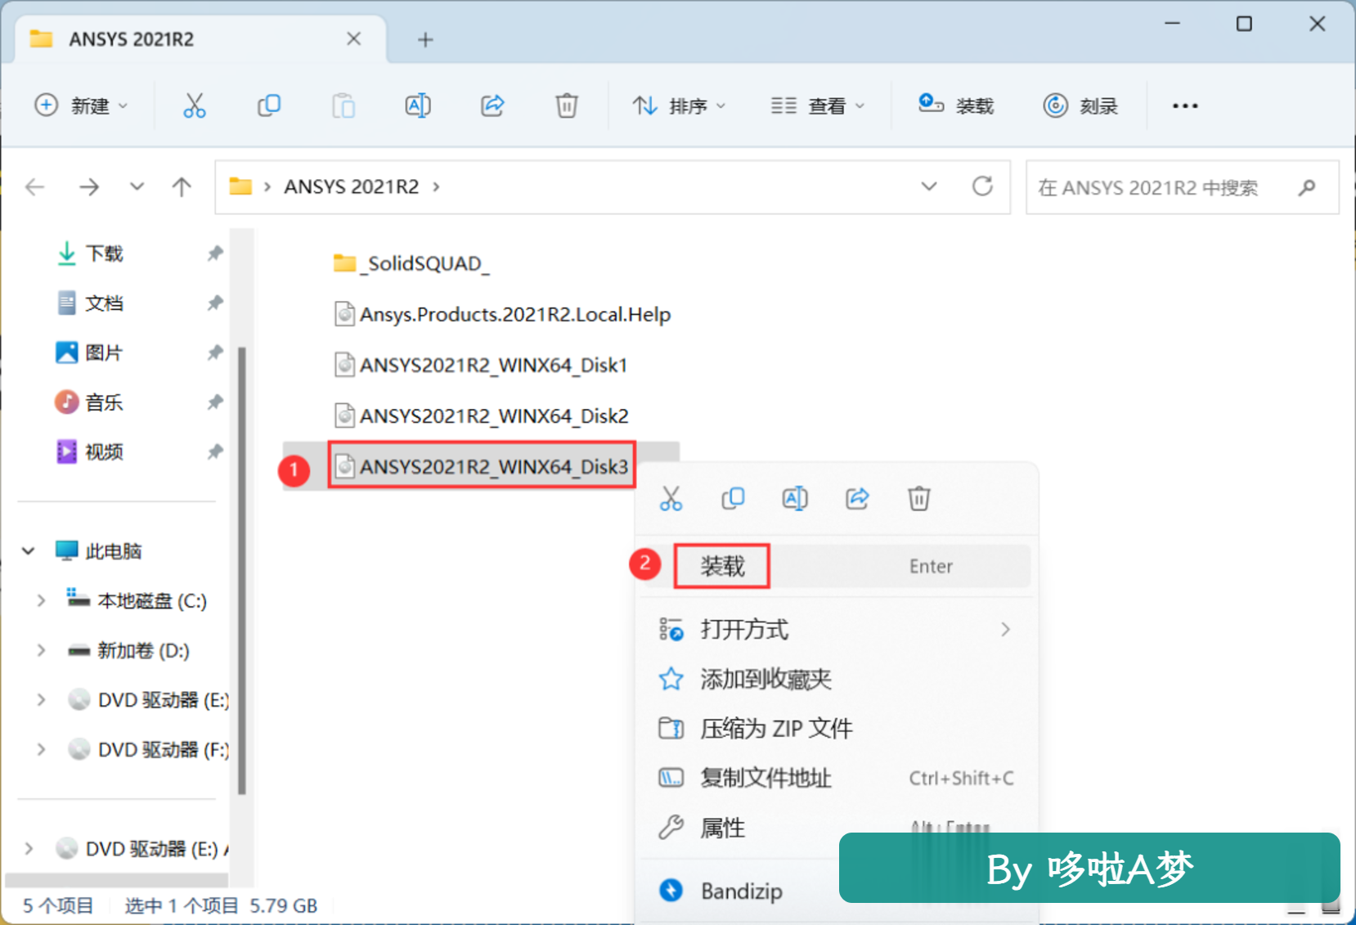Image resolution: width=1356 pixels, height=925 pixels.
Task: Open the 新建 new item dropdown
Action: [81, 106]
